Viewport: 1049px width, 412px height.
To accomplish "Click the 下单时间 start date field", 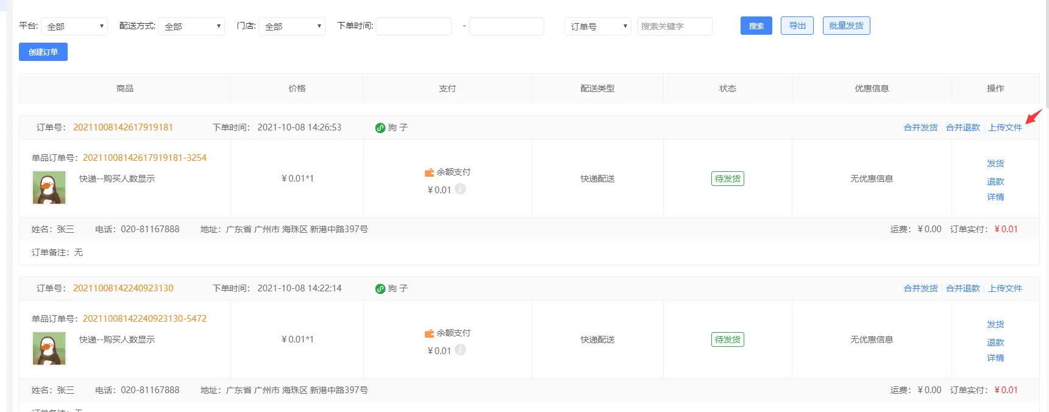I will [414, 26].
